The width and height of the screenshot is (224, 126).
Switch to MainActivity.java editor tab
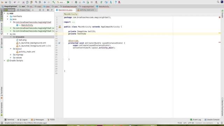(x=65, y=10)
